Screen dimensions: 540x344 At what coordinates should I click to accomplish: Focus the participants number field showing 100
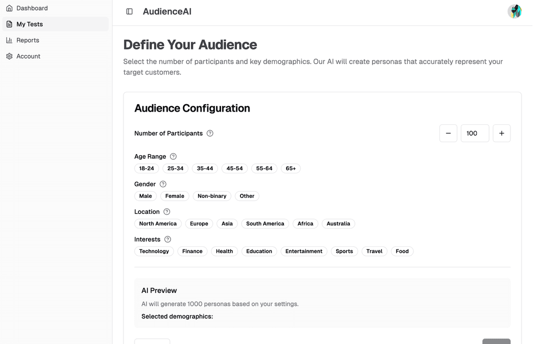point(475,133)
